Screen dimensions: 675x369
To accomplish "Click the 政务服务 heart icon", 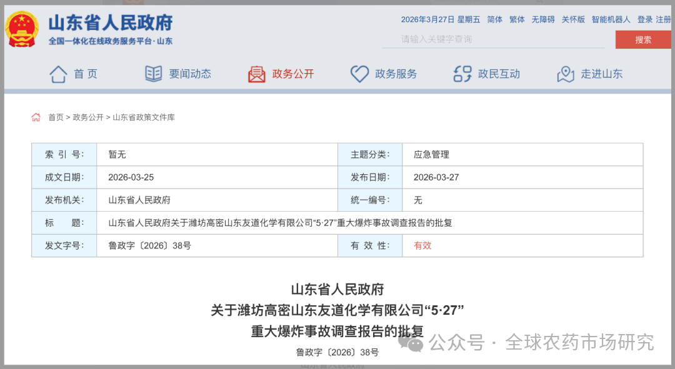I will (x=359, y=73).
